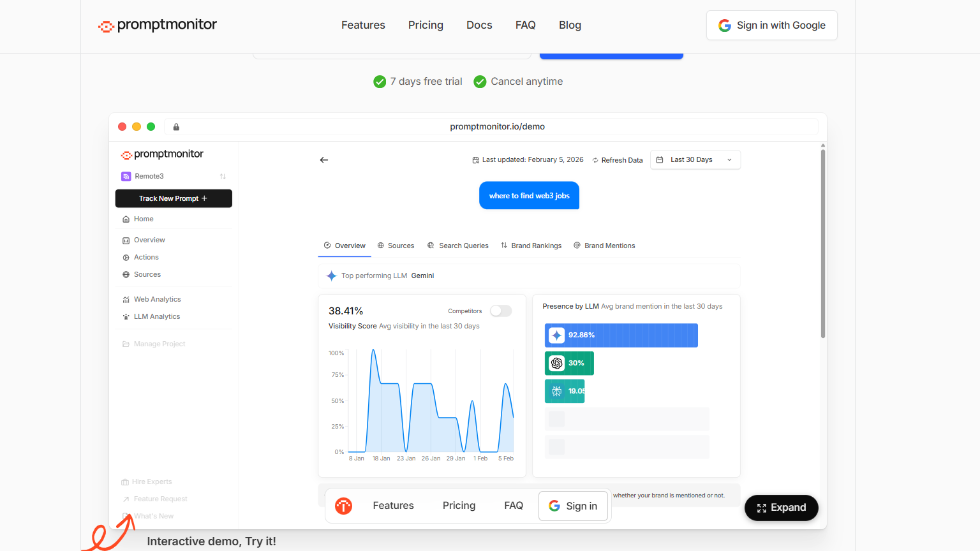Image resolution: width=980 pixels, height=551 pixels.
Task: Expand the demo view with the Expand button
Action: pos(781,508)
